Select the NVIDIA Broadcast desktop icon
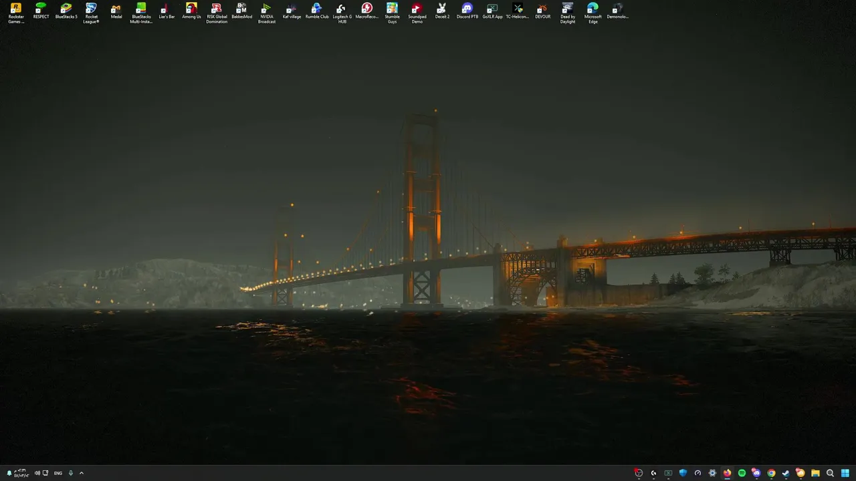 (267, 13)
